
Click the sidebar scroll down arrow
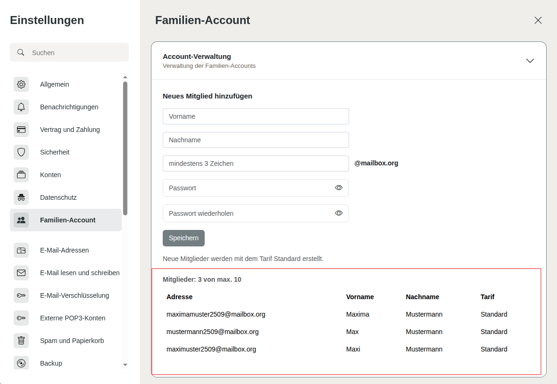125,365
